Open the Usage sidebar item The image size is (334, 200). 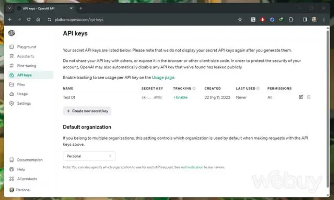click(22, 94)
